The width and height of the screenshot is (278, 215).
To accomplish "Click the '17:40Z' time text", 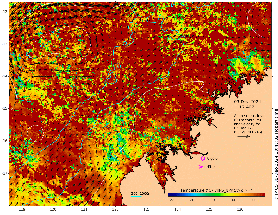I will pos(247,107).
